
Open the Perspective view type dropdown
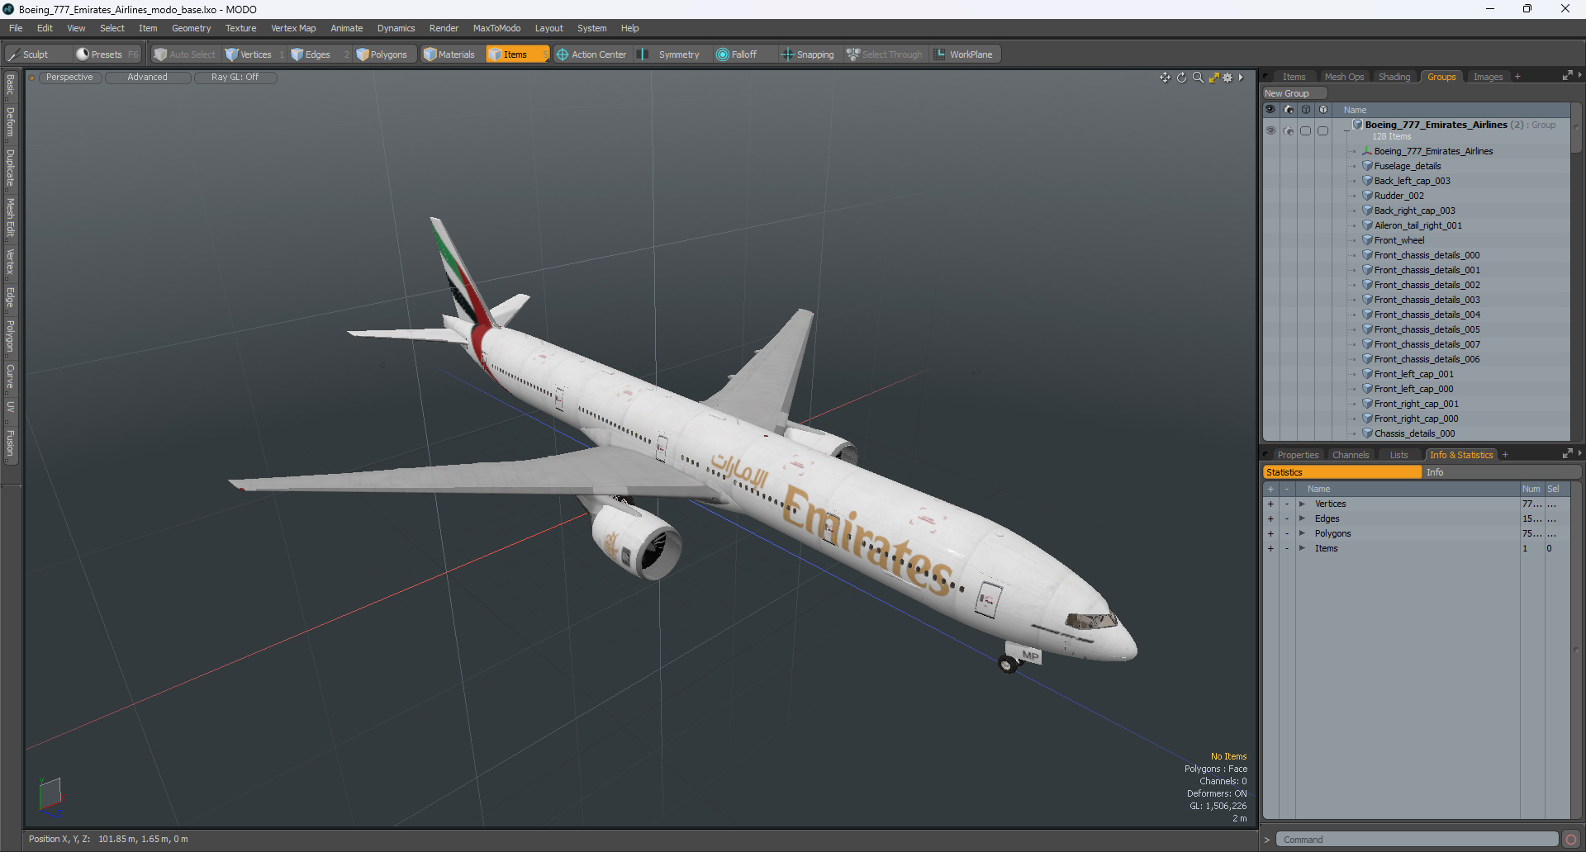pyautogui.click(x=69, y=78)
